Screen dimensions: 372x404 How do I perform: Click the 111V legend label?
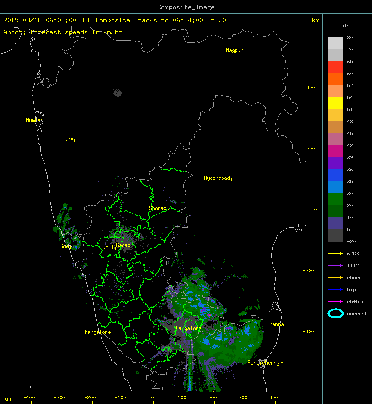click(353, 266)
